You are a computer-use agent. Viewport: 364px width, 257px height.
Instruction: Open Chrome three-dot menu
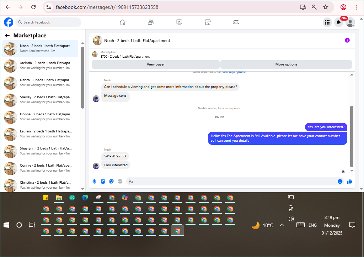356,7
